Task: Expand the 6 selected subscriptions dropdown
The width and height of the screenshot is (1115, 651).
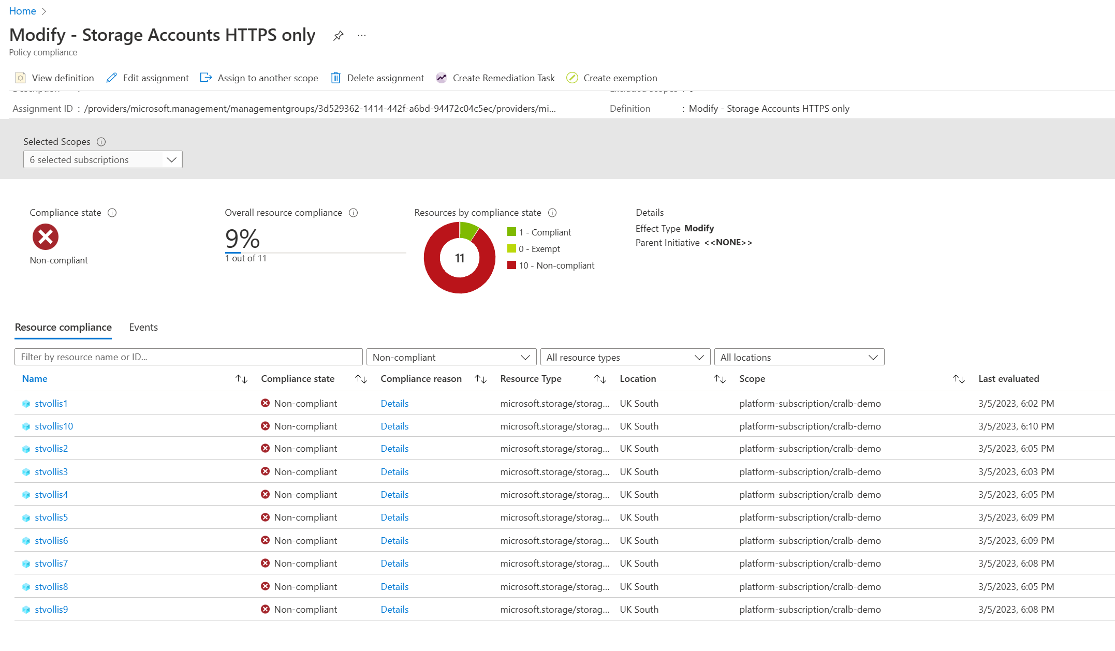Action: point(102,160)
